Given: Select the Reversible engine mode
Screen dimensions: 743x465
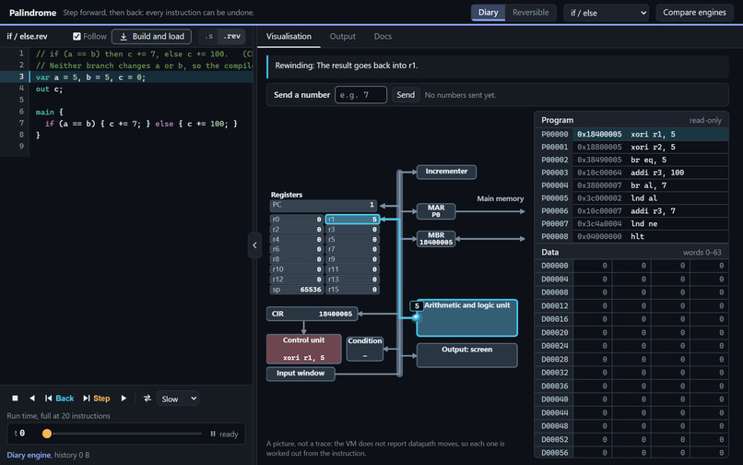Looking at the screenshot, I should click(x=530, y=12).
